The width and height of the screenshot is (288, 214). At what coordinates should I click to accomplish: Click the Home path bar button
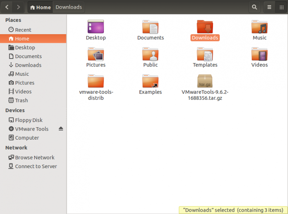click(40, 7)
